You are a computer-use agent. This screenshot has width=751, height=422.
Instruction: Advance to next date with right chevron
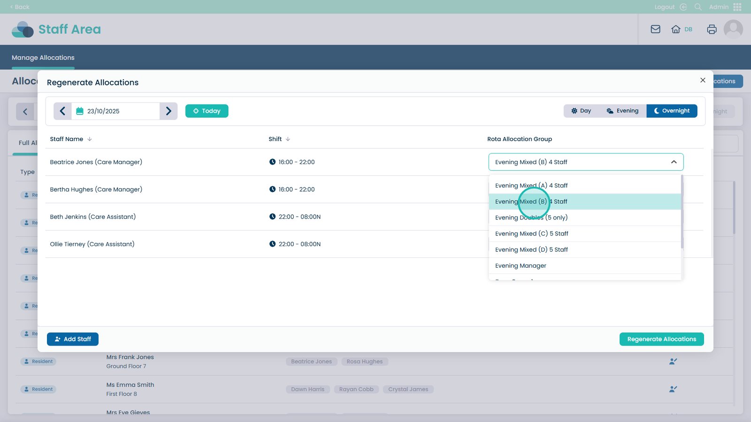pyautogui.click(x=169, y=111)
